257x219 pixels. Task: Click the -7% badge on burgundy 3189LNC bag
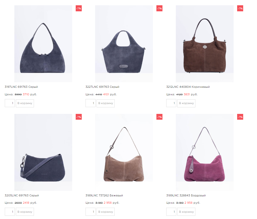[x=240, y=117]
